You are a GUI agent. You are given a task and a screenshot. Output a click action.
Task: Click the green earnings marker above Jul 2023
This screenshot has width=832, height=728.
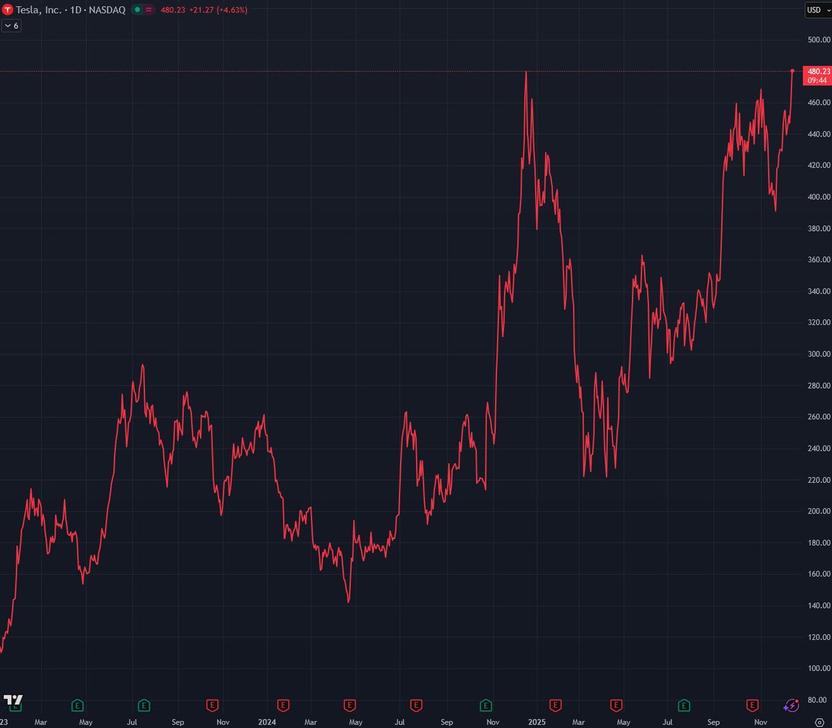click(144, 706)
